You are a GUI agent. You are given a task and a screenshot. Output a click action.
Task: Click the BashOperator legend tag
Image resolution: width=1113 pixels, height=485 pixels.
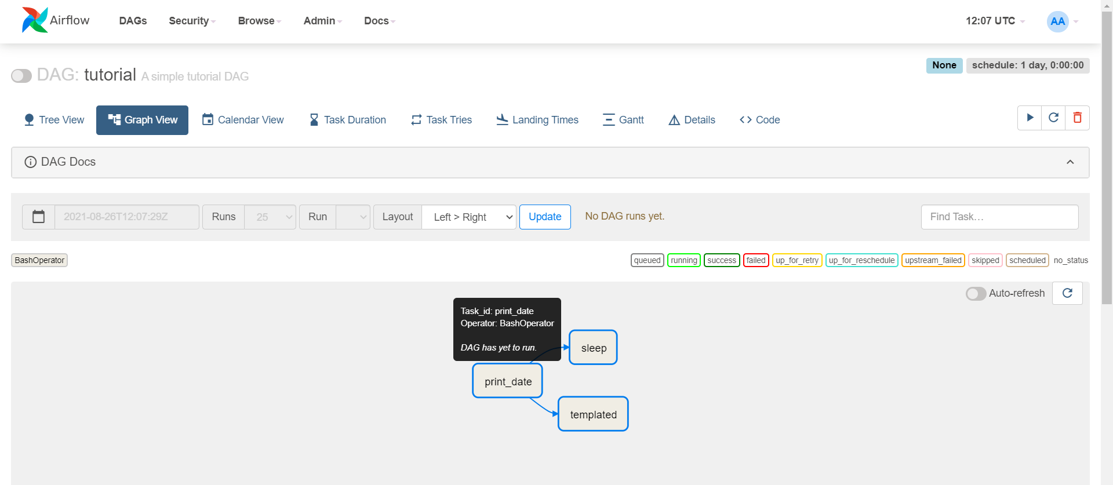click(39, 260)
